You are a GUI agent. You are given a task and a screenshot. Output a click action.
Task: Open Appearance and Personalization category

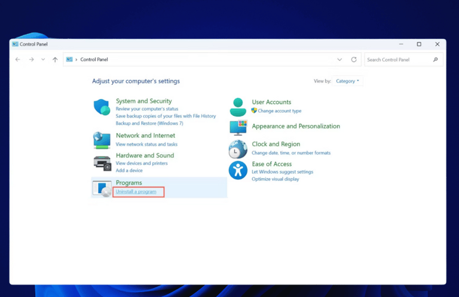point(296,126)
